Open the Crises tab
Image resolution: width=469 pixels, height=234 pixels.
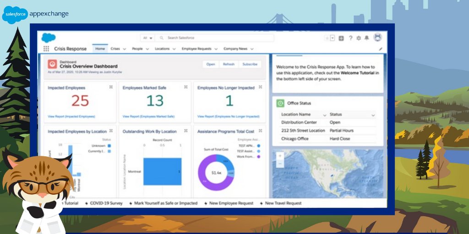(x=115, y=48)
